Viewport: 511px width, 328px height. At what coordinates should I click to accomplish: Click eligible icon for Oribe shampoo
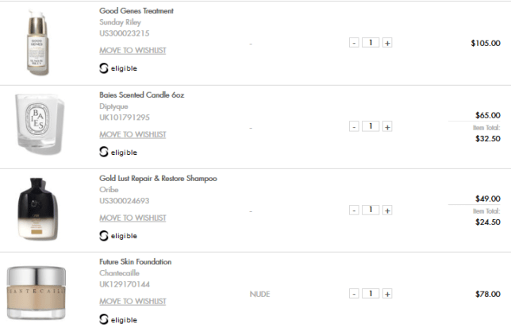point(104,236)
